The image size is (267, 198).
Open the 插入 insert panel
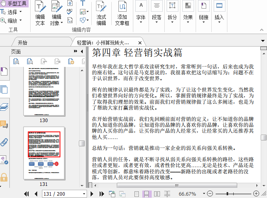pyautogui.click(x=219, y=12)
